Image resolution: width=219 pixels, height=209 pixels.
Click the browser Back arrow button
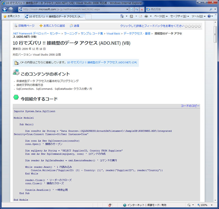point(5,10)
